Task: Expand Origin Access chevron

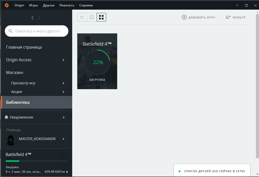Action: pyautogui.click(x=64, y=60)
